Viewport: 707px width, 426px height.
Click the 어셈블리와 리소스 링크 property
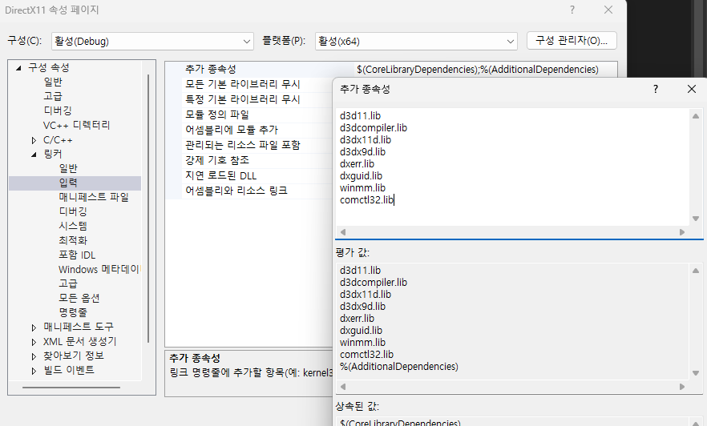(236, 191)
